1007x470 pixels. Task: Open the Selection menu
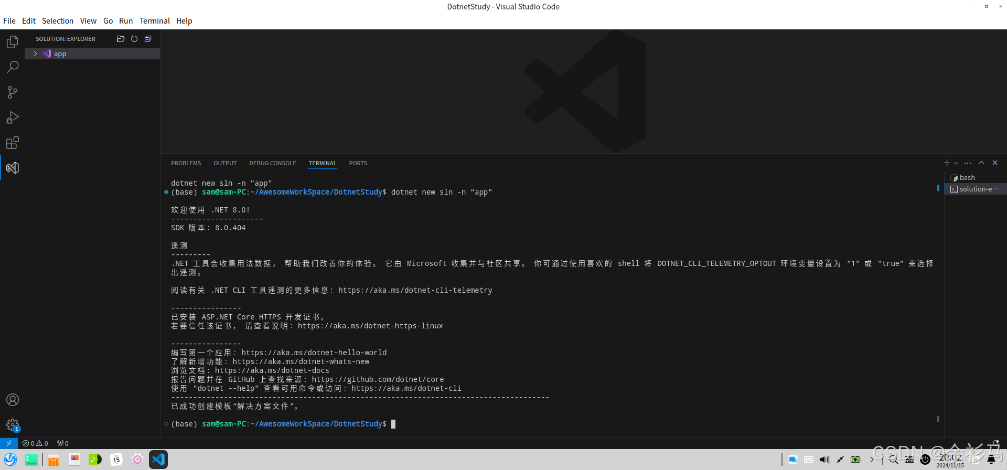[x=58, y=21]
